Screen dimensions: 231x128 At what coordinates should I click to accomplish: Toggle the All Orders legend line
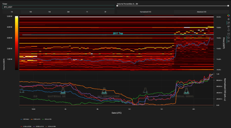pos(25,119)
